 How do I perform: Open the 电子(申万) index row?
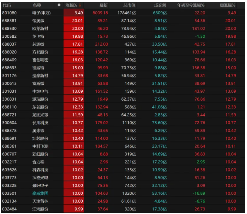click(41, 13)
